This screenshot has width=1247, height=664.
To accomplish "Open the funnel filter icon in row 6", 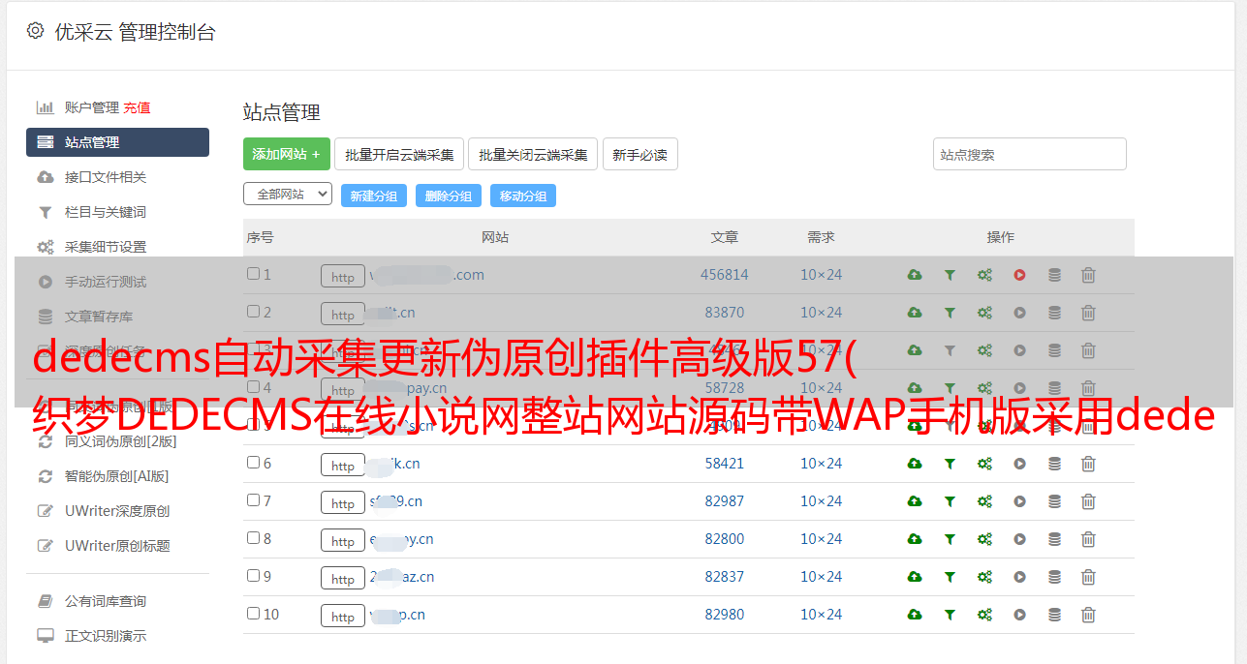I will 950,464.
